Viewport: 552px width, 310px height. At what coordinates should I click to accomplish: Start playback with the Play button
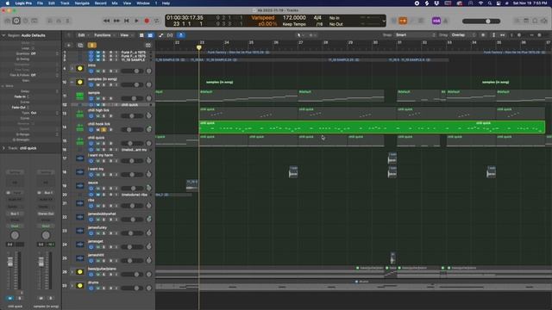coord(136,21)
